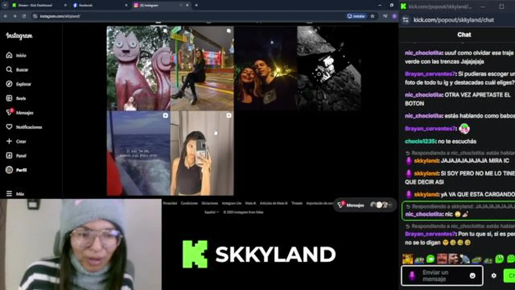Open the night couple selfie post

coord(266,68)
